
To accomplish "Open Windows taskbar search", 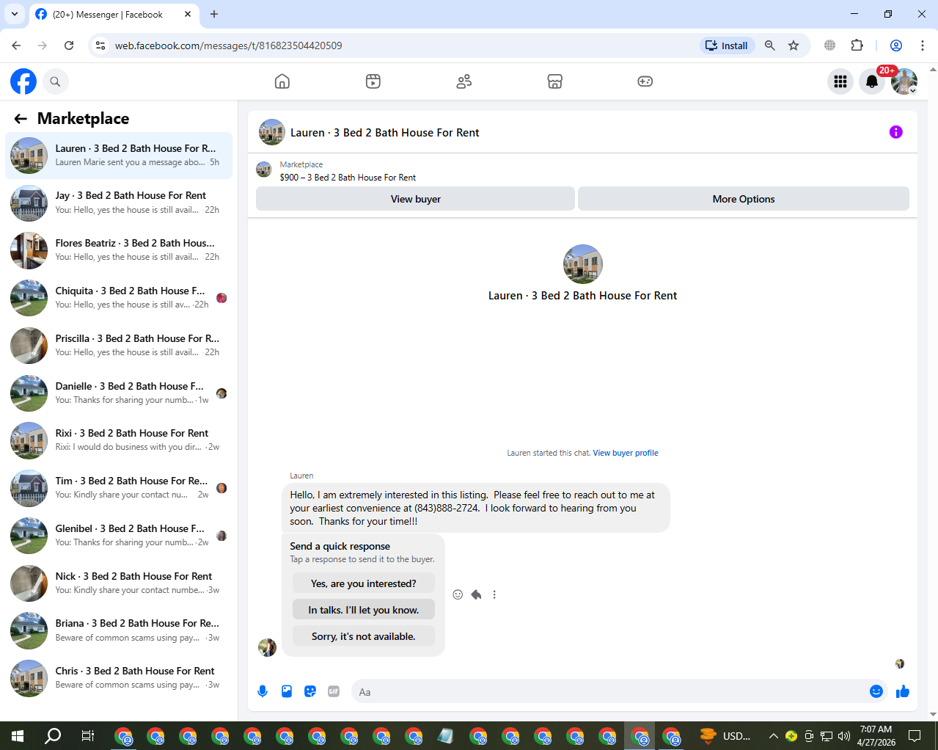I will [x=53, y=736].
